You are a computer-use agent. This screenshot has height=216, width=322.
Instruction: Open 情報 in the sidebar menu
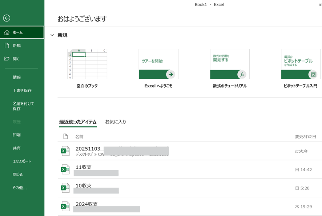pos(17,77)
